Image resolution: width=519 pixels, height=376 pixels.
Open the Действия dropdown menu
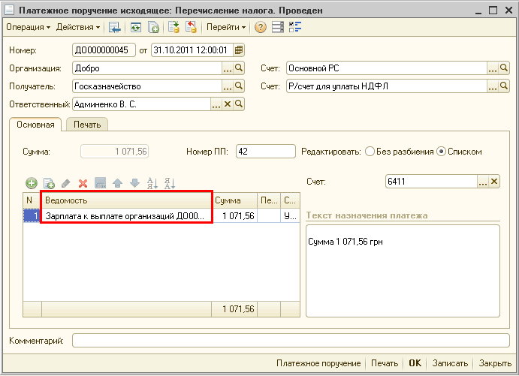coord(77,27)
